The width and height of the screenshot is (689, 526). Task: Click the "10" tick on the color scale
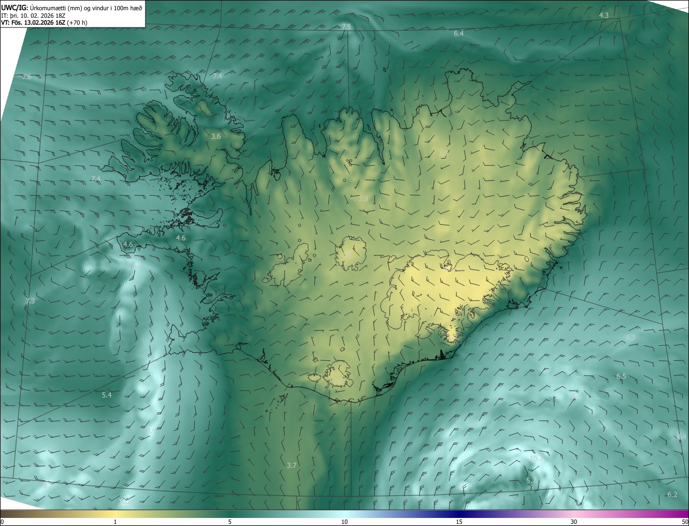tap(344, 522)
